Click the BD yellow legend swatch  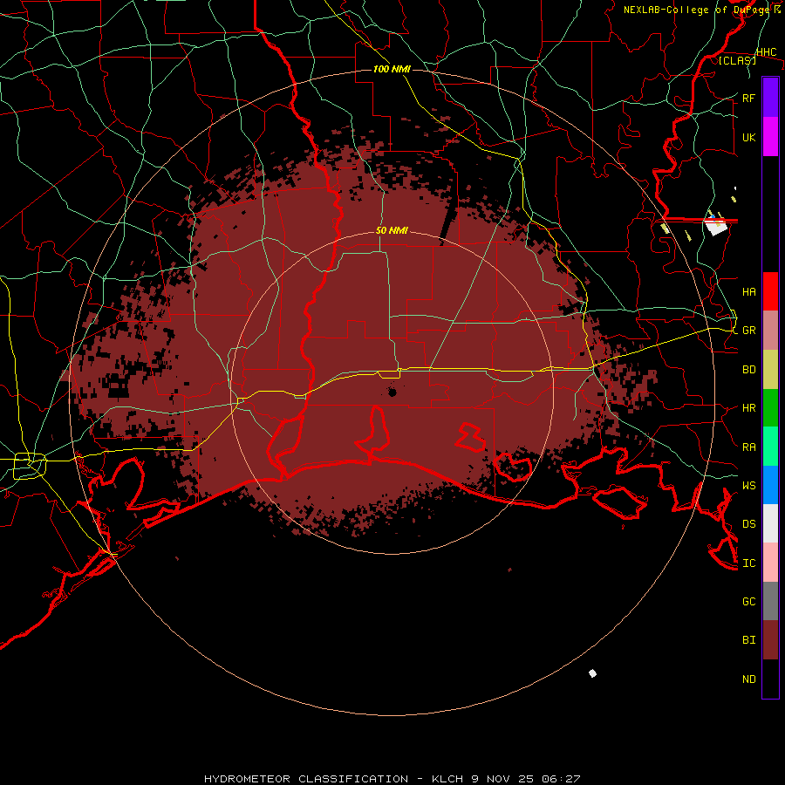(x=770, y=370)
